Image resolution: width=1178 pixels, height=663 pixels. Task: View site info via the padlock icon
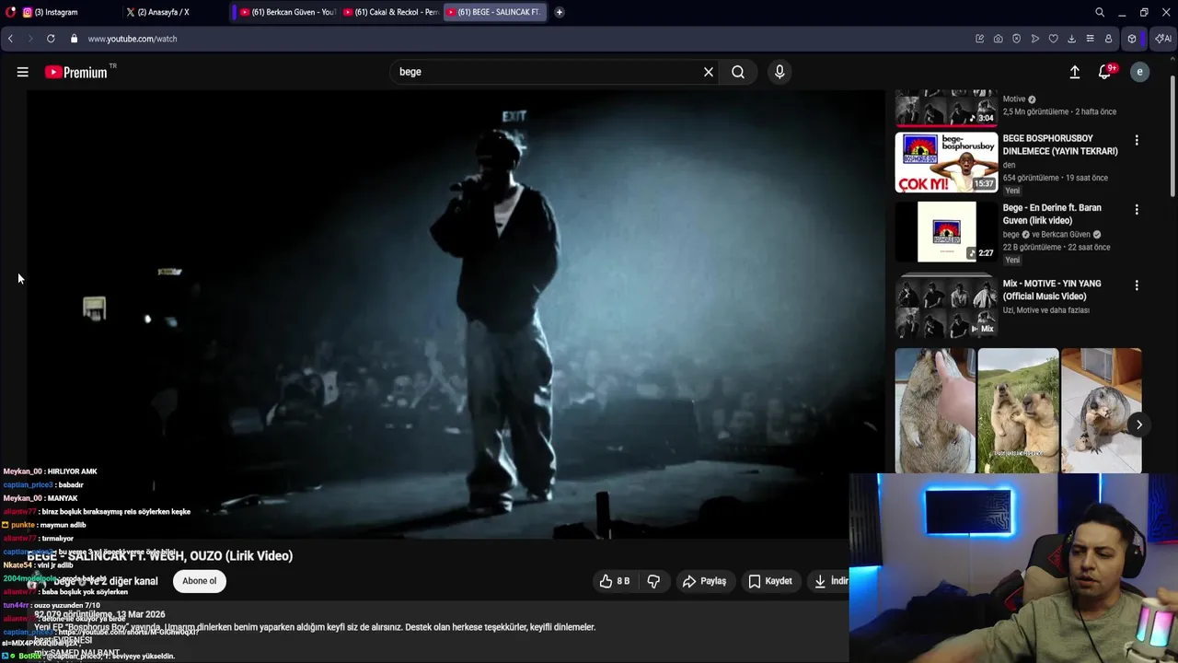[x=75, y=39]
